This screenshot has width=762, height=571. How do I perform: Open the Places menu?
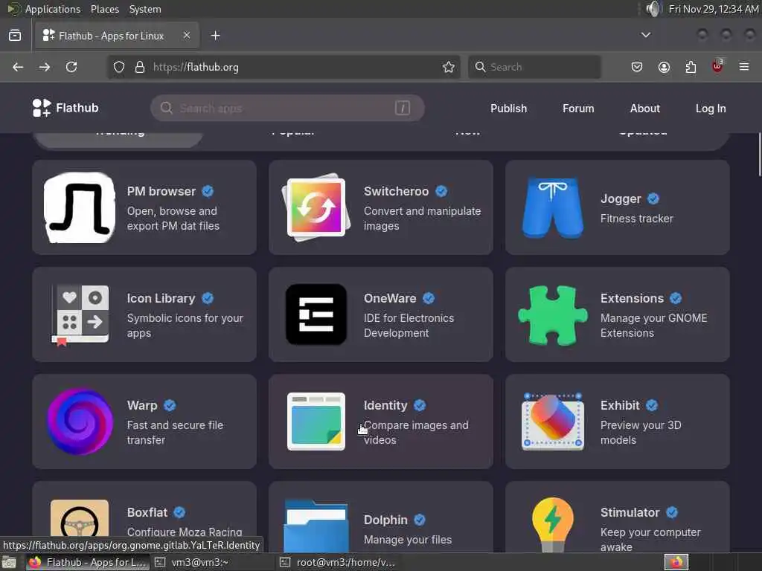(104, 9)
